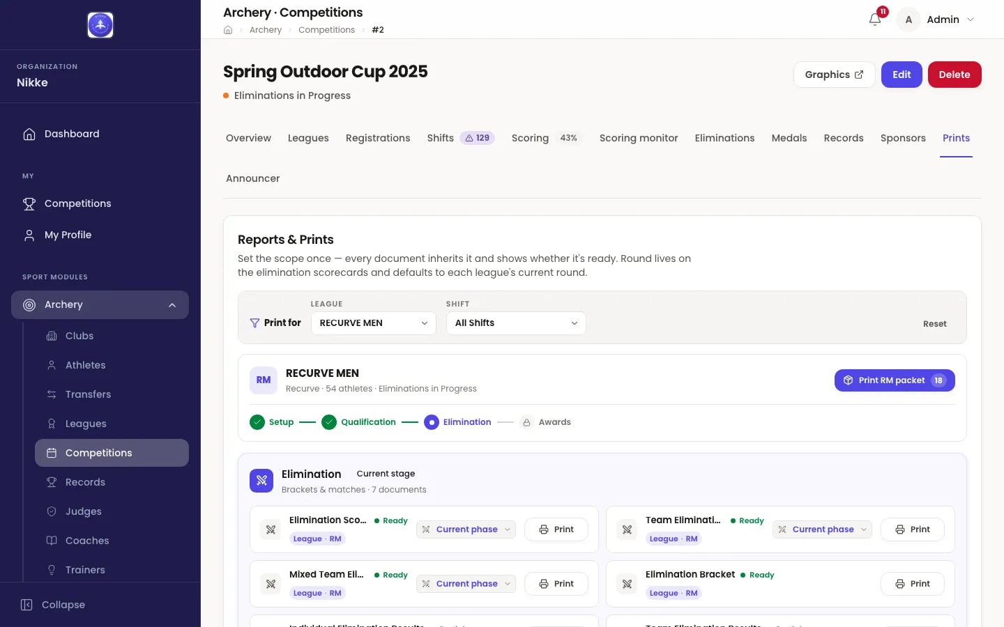Image resolution: width=1004 pixels, height=627 pixels.
Task: Click Print RM packet button
Action: (x=895, y=380)
